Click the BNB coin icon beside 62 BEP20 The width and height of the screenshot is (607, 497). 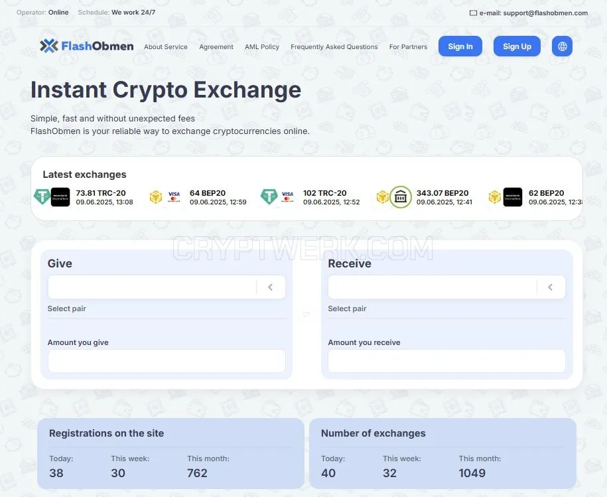pyautogui.click(x=495, y=197)
